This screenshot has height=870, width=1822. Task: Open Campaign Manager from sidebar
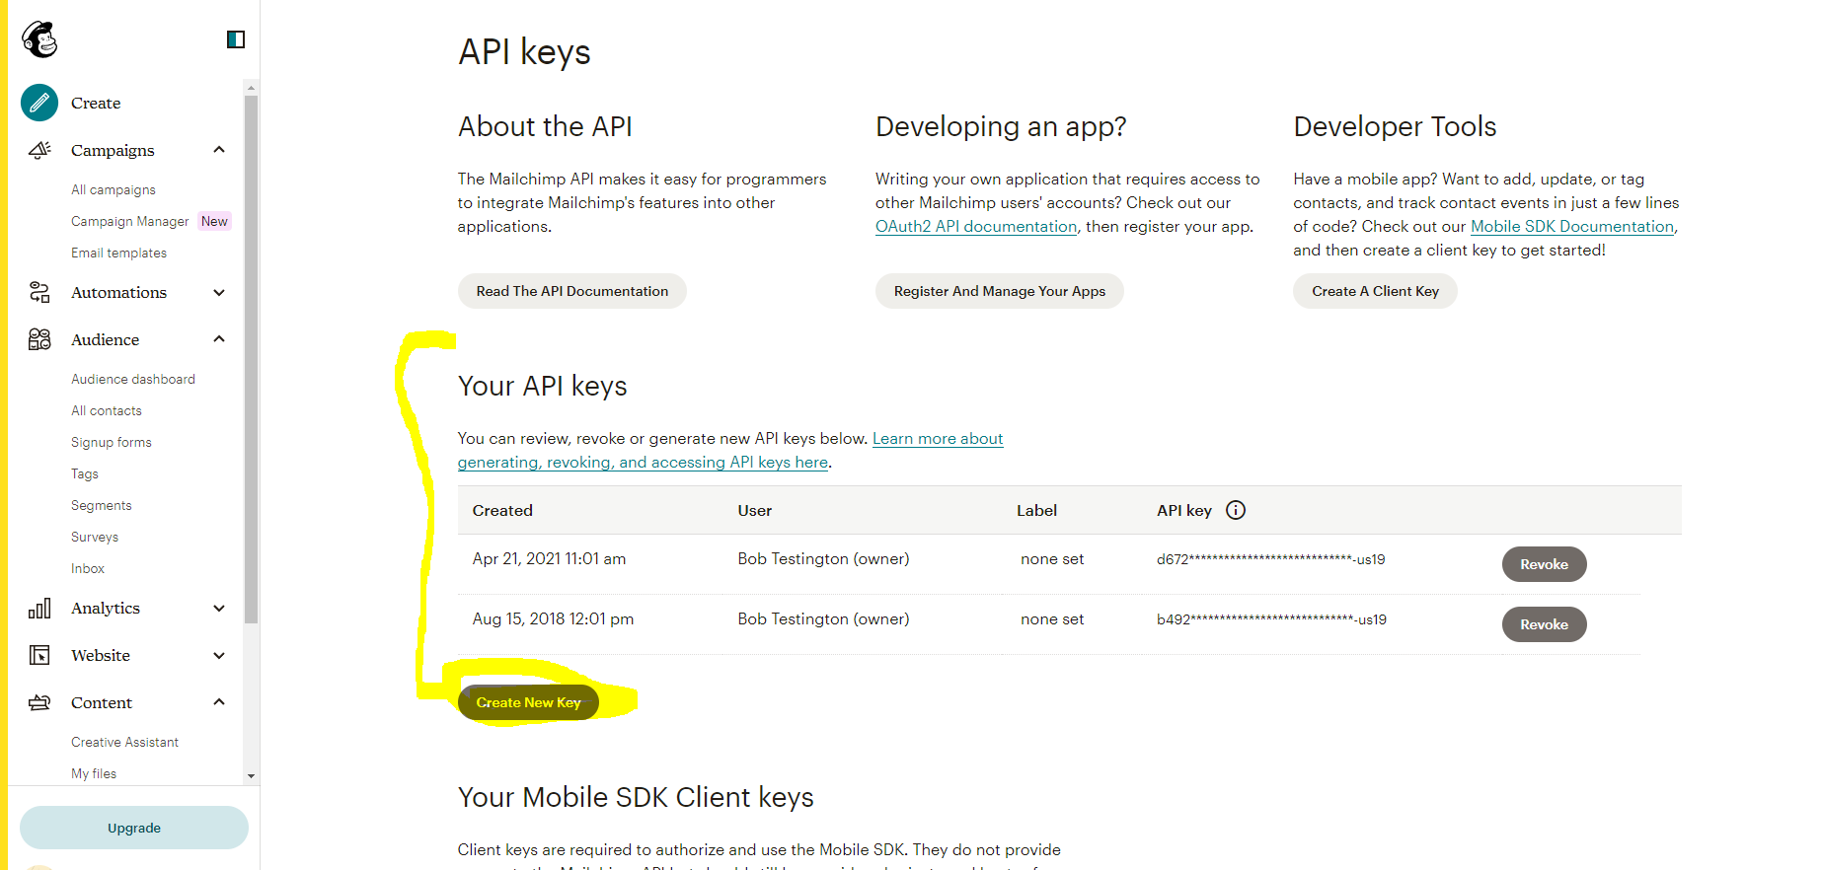tap(129, 221)
